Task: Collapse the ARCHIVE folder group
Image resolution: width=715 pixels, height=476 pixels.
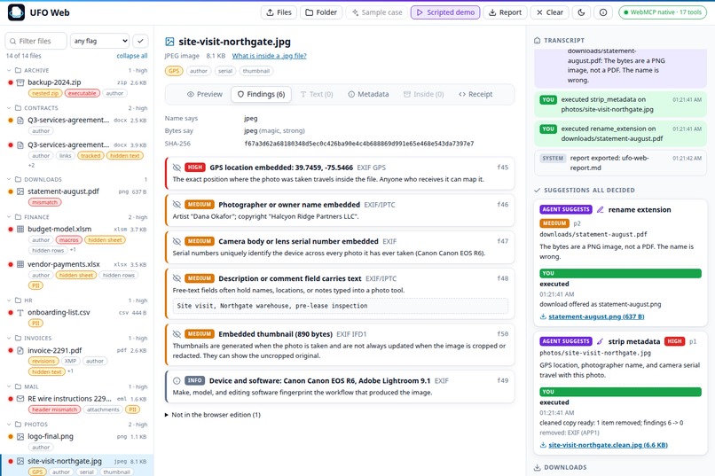Action: pos(9,70)
